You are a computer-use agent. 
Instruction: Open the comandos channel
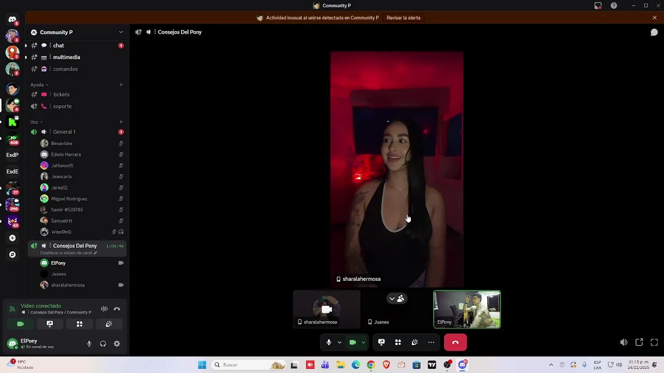click(77, 69)
